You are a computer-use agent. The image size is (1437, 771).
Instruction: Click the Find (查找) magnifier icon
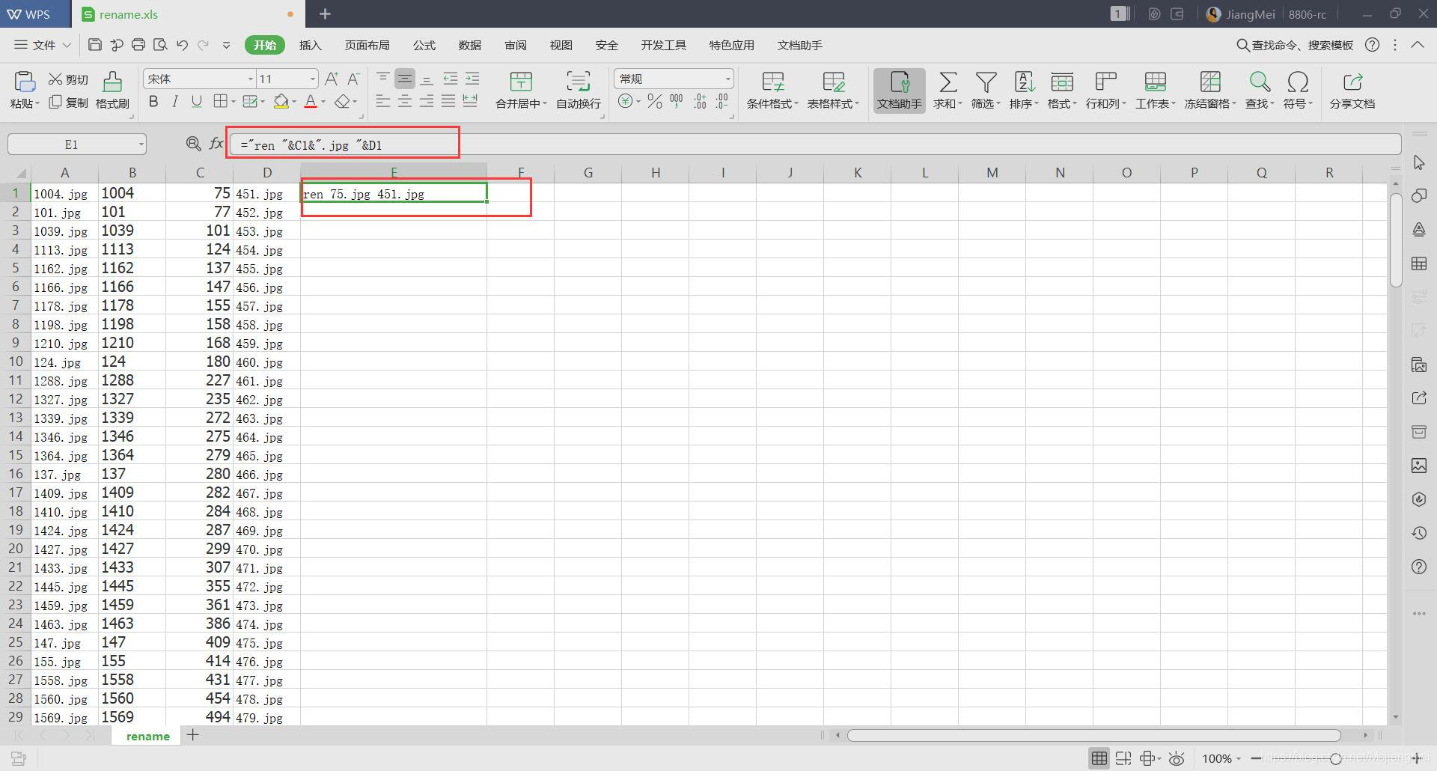coord(1260,81)
